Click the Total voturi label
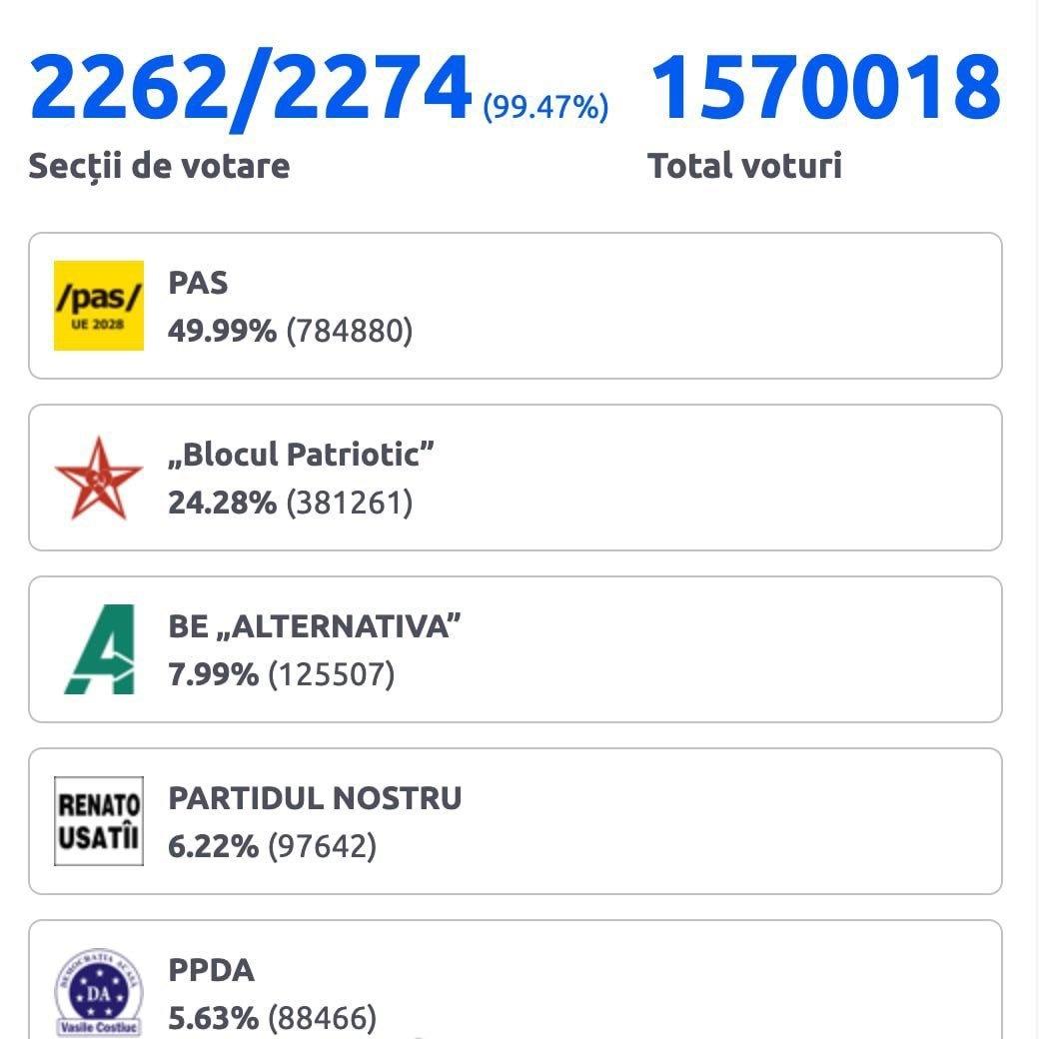Screen dimensions: 1039x1039 click(745, 166)
